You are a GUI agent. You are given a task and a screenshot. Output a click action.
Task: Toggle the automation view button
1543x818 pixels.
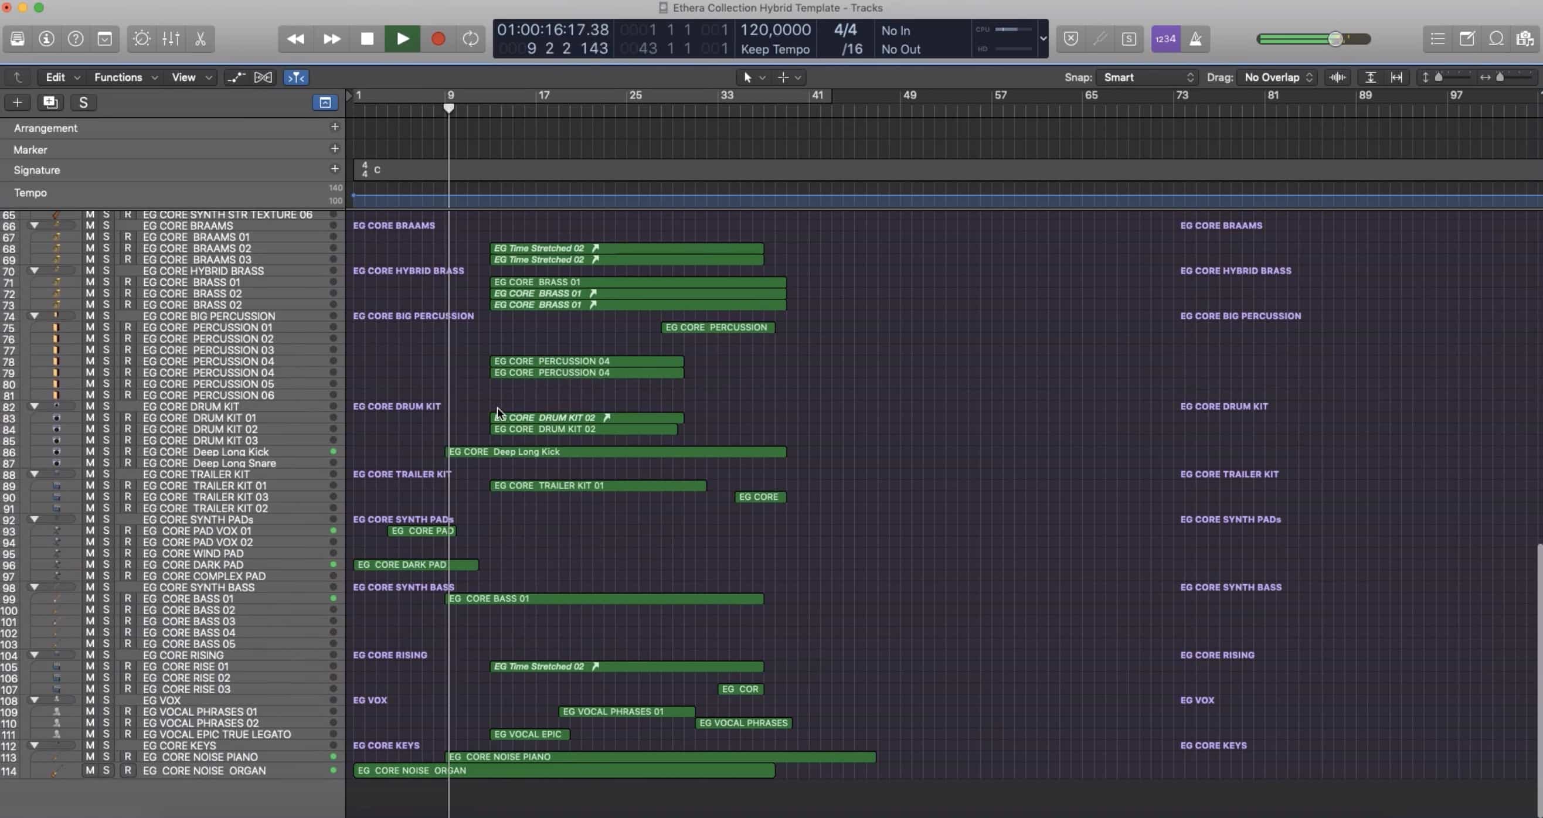[236, 77]
